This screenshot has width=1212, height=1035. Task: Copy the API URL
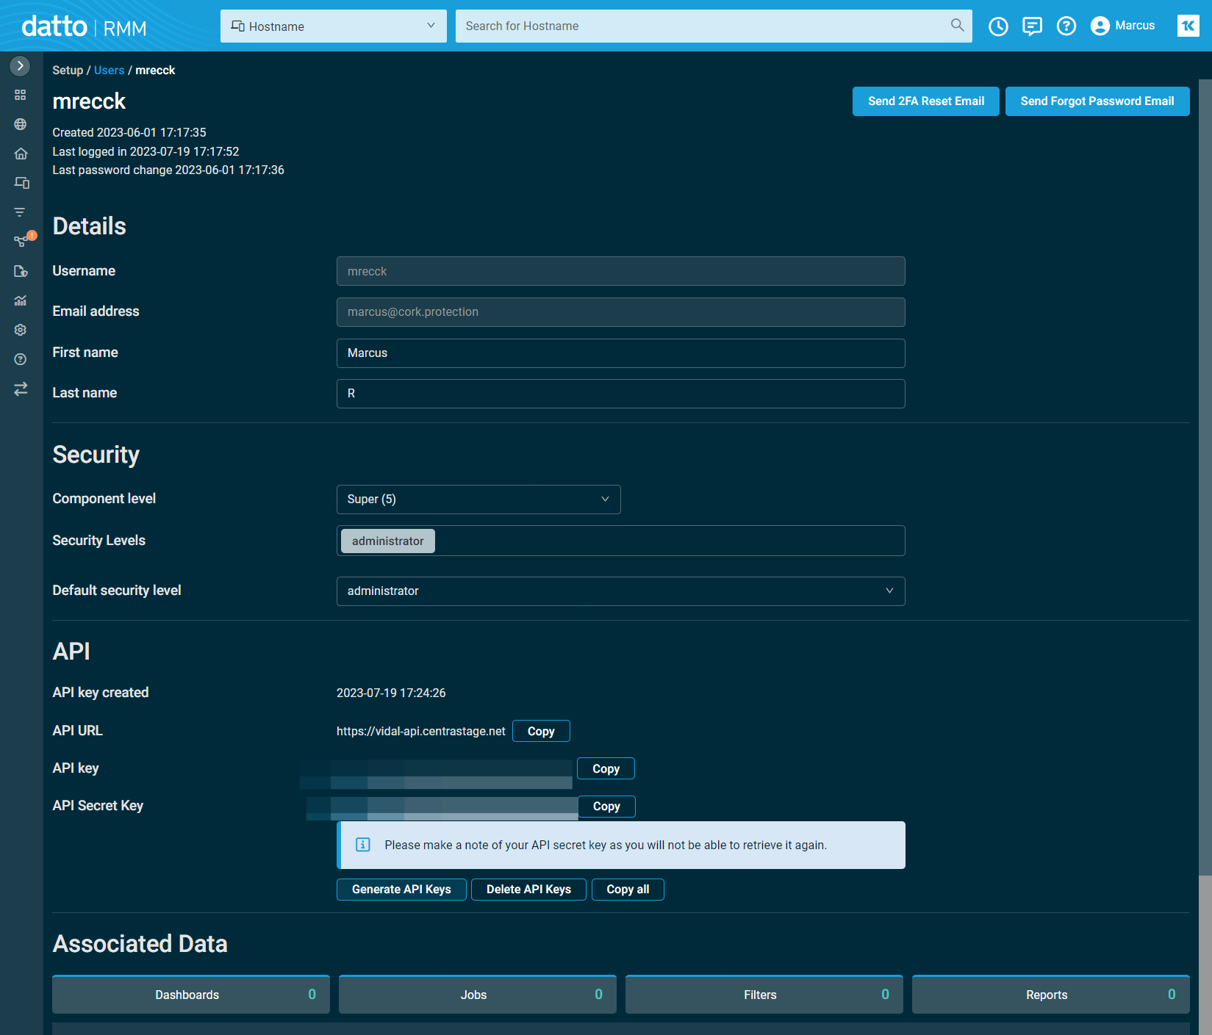click(x=541, y=732)
